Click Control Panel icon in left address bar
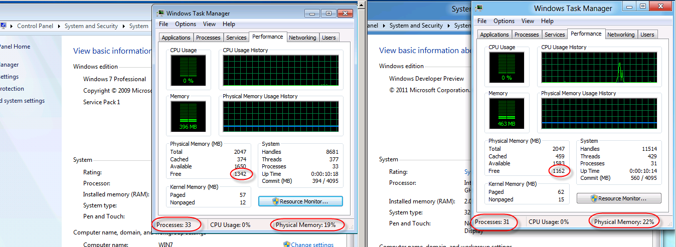676x247 pixels. click(x=3, y=26)
